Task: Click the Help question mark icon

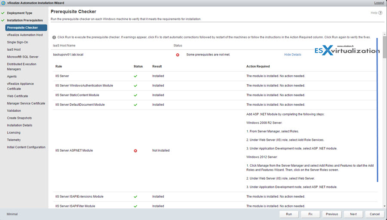Action: 381,13
